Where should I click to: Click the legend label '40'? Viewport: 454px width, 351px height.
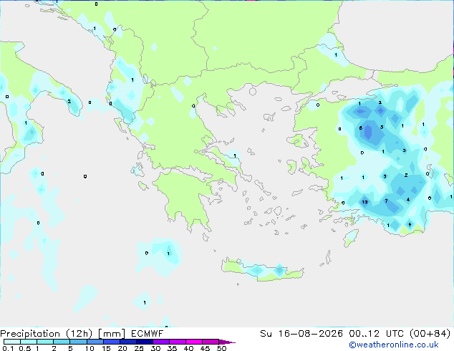click(x=188, y=348)
